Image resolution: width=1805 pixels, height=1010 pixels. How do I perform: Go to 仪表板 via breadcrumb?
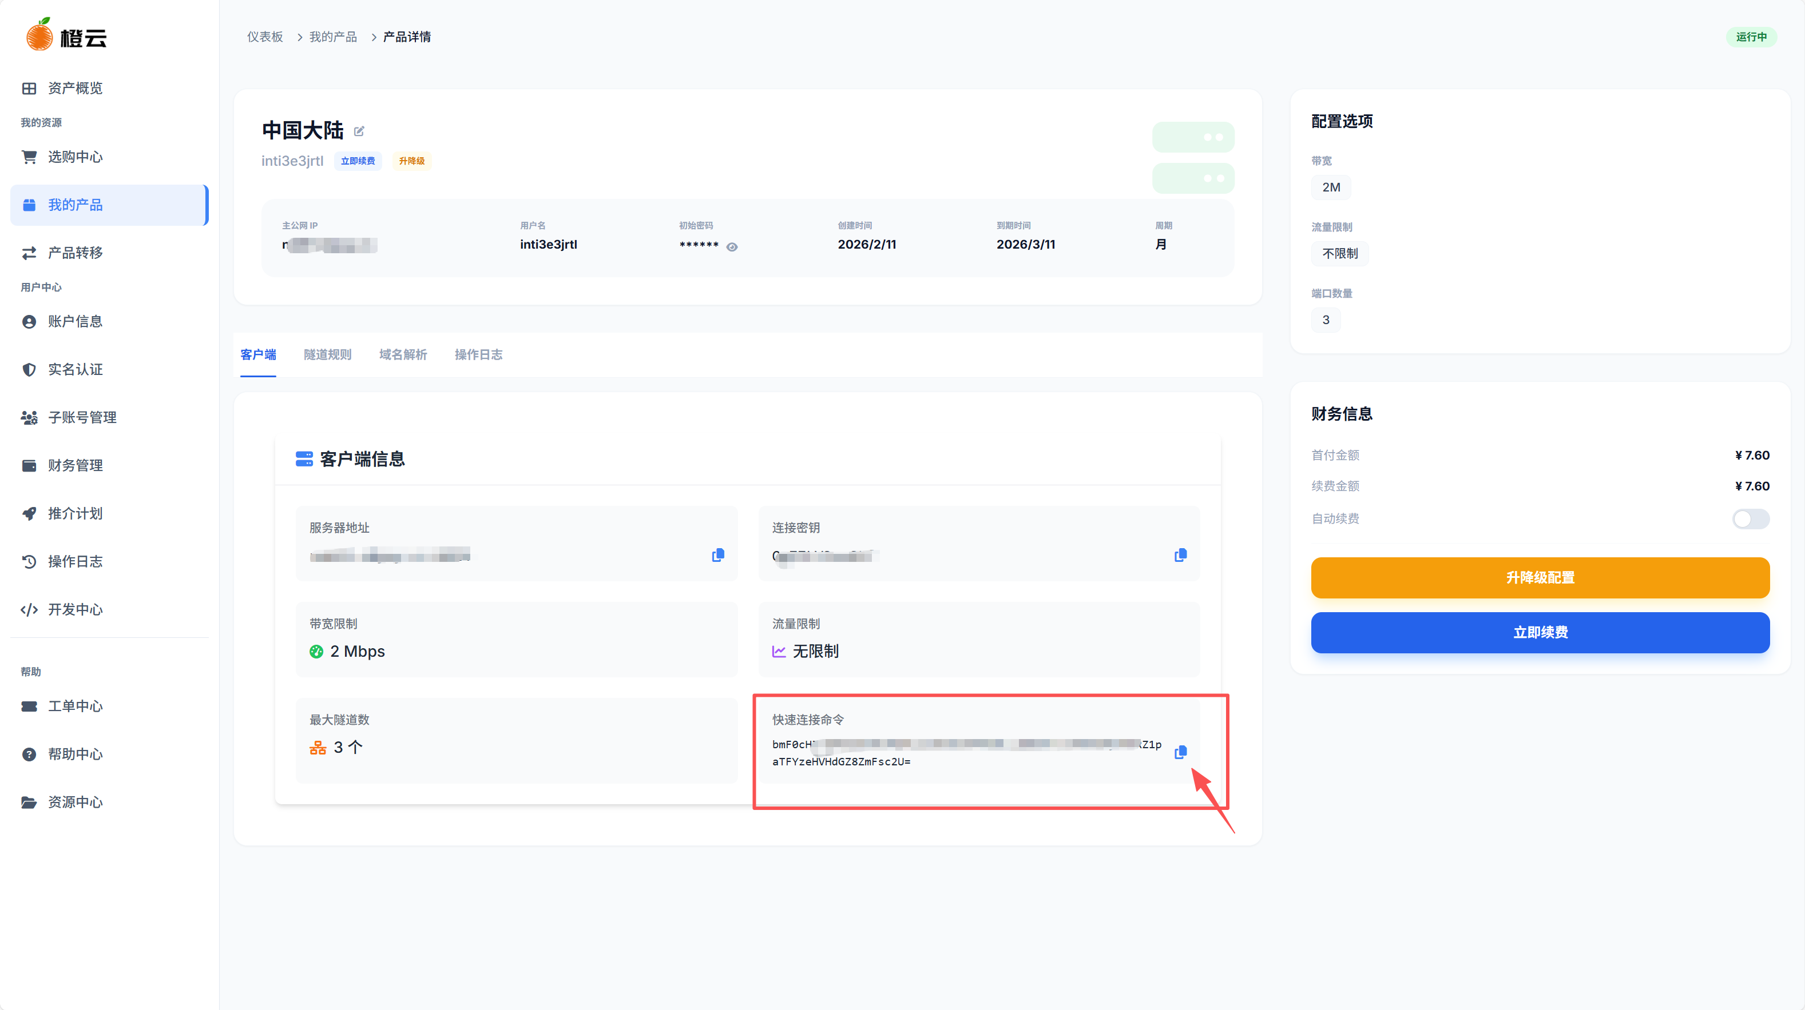264,37
